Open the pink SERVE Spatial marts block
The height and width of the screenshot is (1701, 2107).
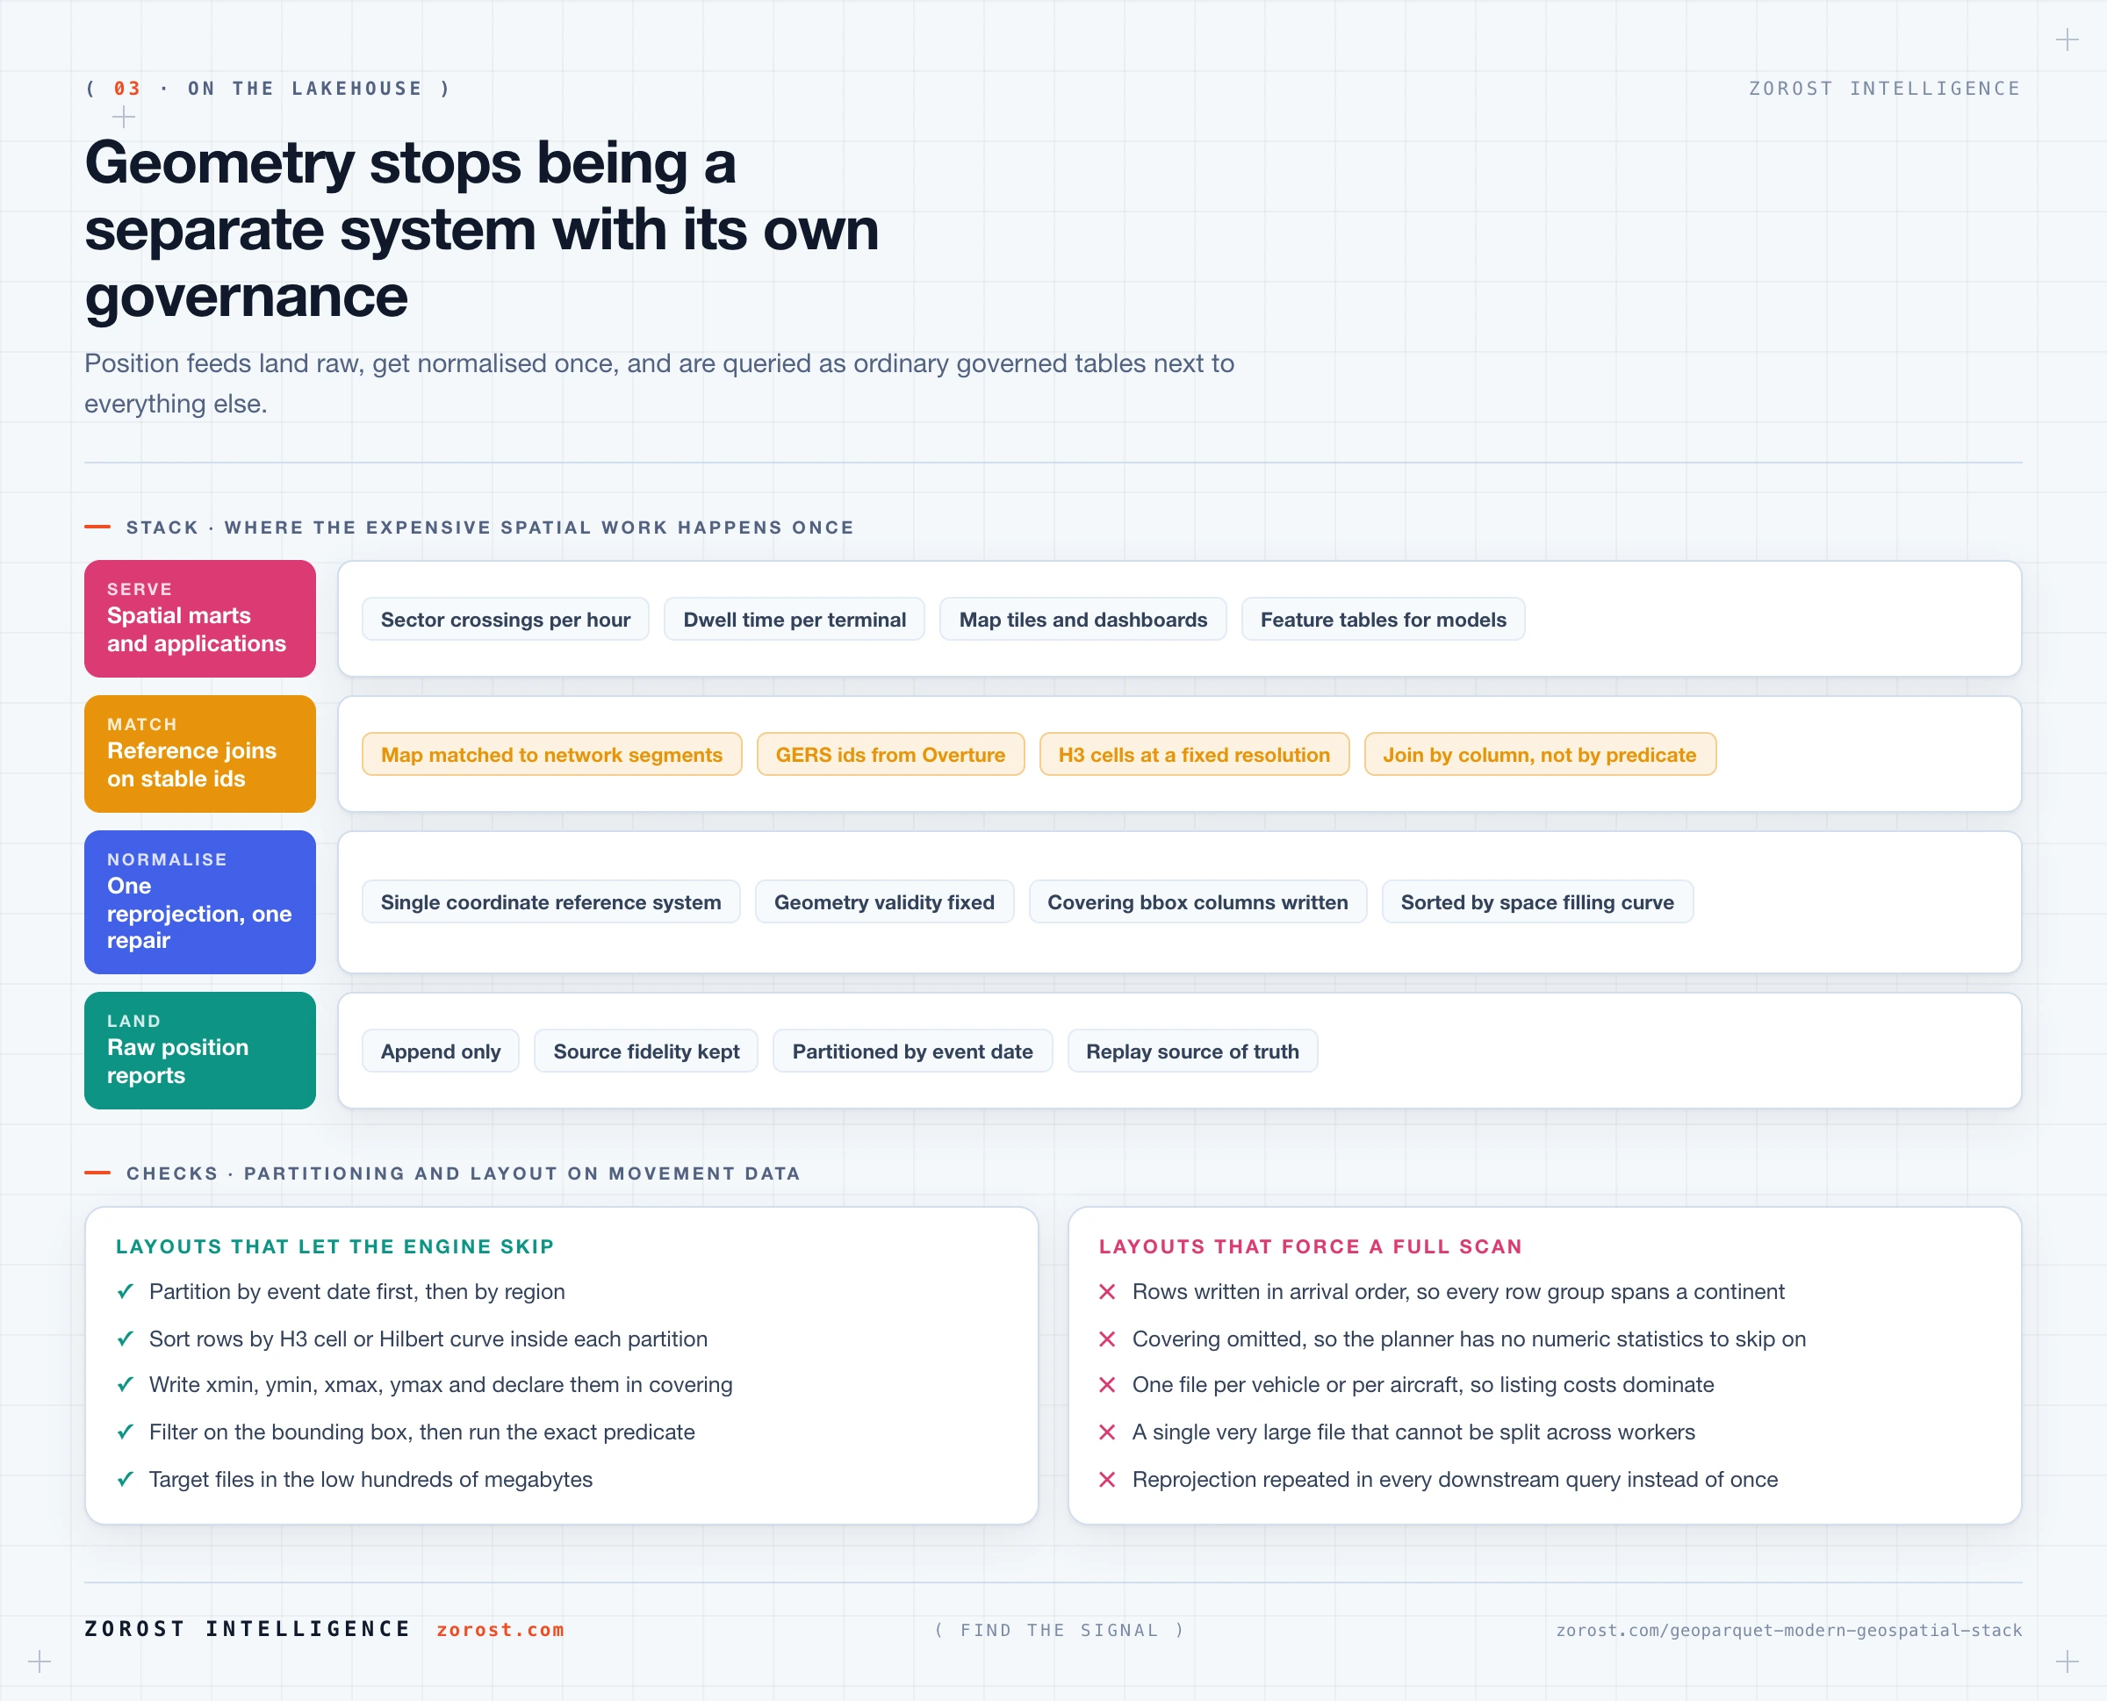[x=200, y=618]
